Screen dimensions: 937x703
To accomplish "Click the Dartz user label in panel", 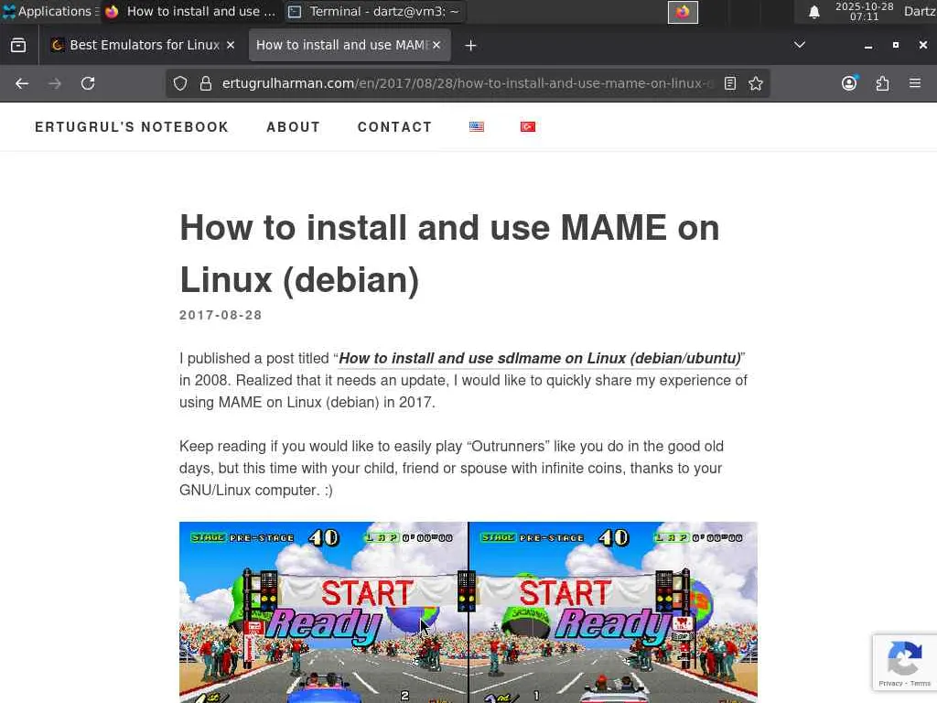I will [x=920, y=11].
